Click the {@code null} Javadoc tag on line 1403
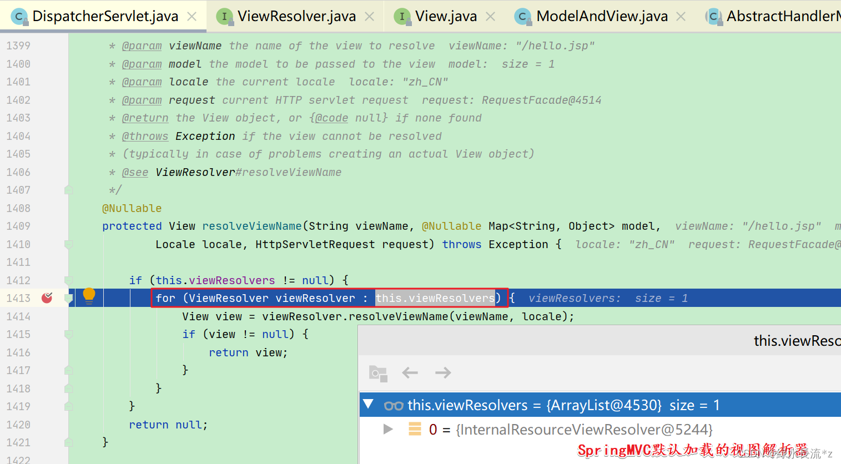 click(349, 118)
